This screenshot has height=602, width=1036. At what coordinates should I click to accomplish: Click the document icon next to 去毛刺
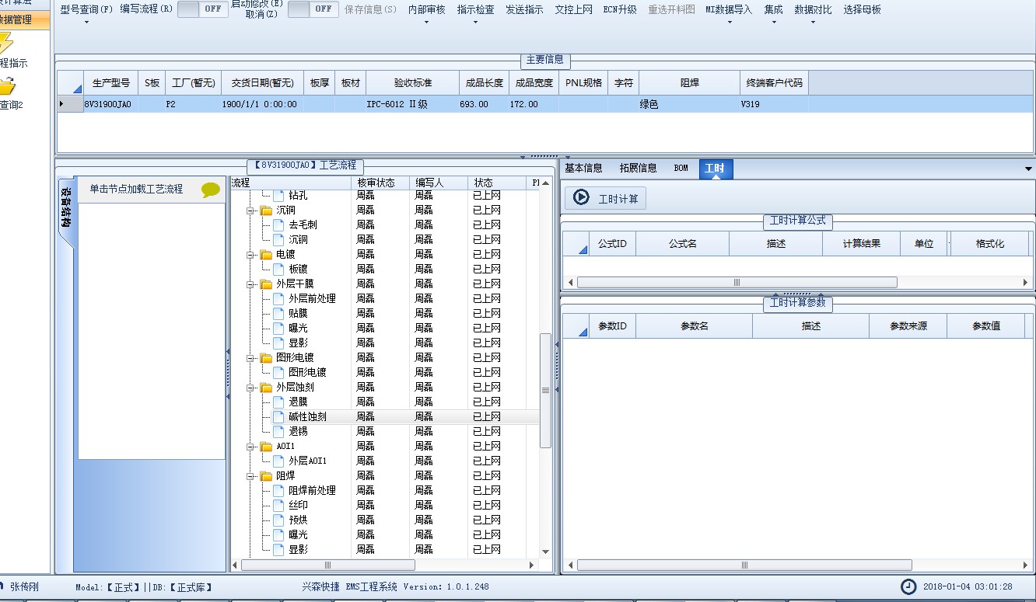[x=278, y=225]
